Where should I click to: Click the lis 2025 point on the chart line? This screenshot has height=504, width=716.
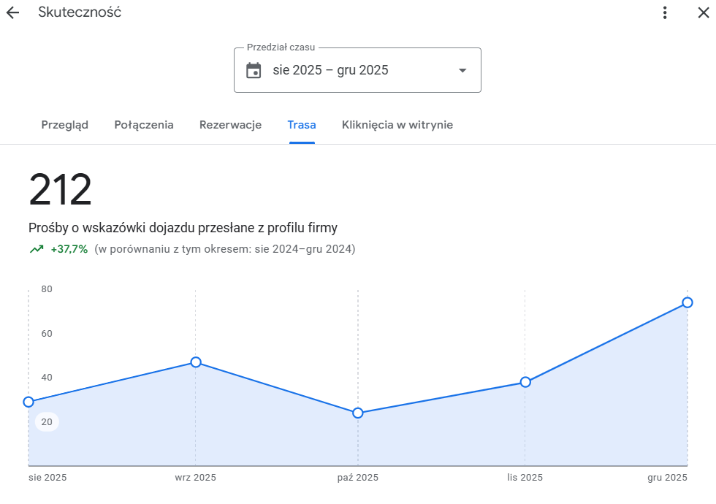525,382
